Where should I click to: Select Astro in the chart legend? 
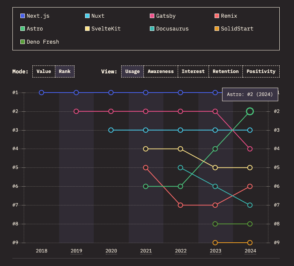coord(35,29)
